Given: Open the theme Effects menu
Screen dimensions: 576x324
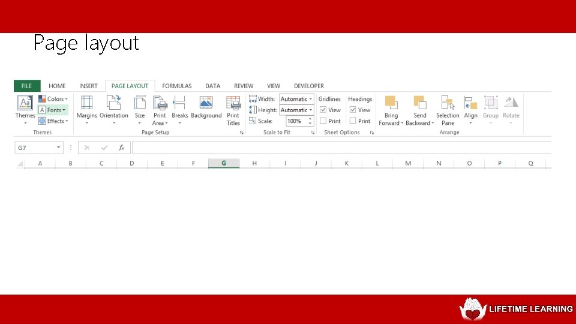Looking at the screenshot, I should [53, 121].
